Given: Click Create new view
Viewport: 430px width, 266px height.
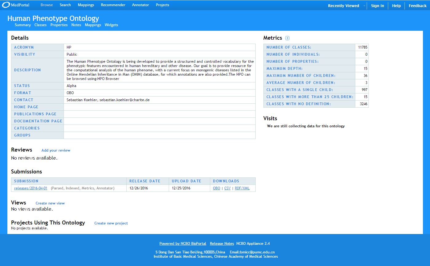Looking at the screenshot, I should coord(50,203).
